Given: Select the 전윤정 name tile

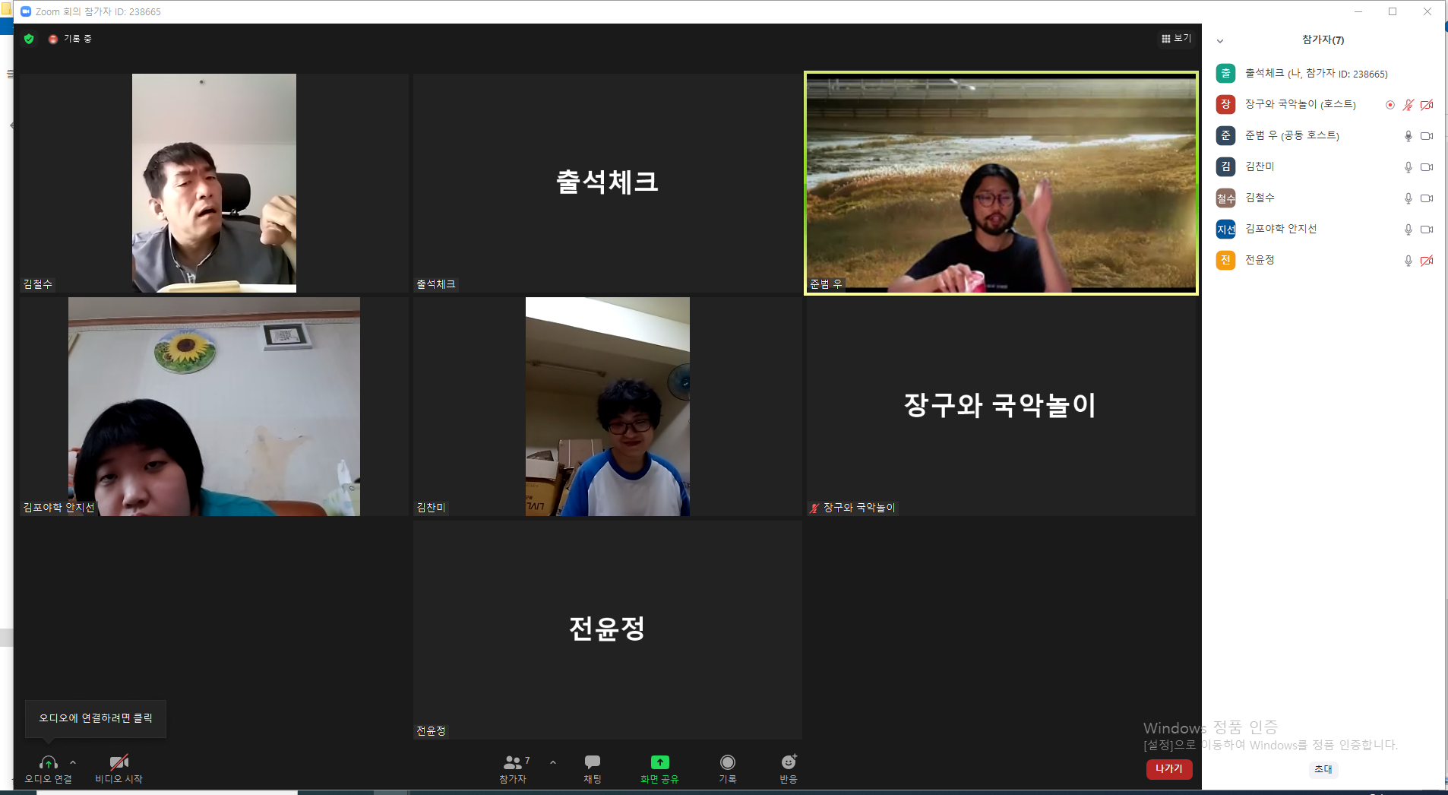Looking at the screenshot, I should pyautogui.click(x=608, y=630).
